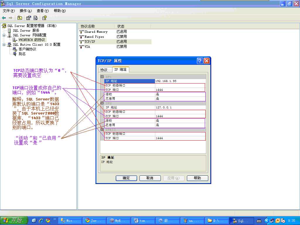
Task: Click the network monitors tray icon
Action: tap(272, 221)
